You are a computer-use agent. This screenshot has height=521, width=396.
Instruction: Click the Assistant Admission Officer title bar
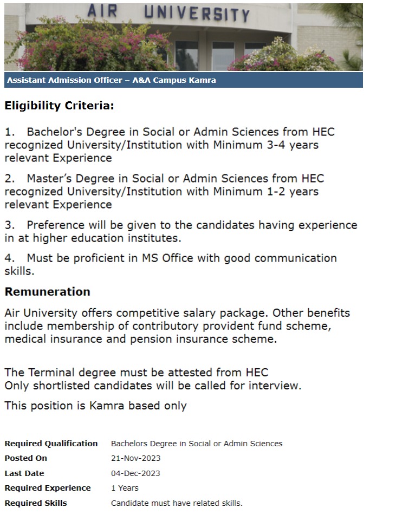111,80
